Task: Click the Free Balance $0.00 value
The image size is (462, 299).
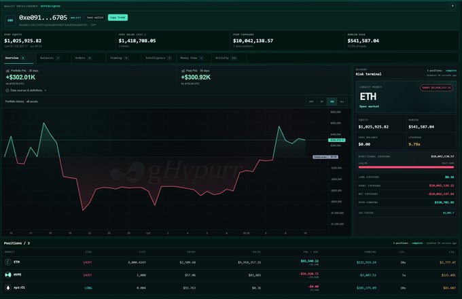Action: [364, 144]
